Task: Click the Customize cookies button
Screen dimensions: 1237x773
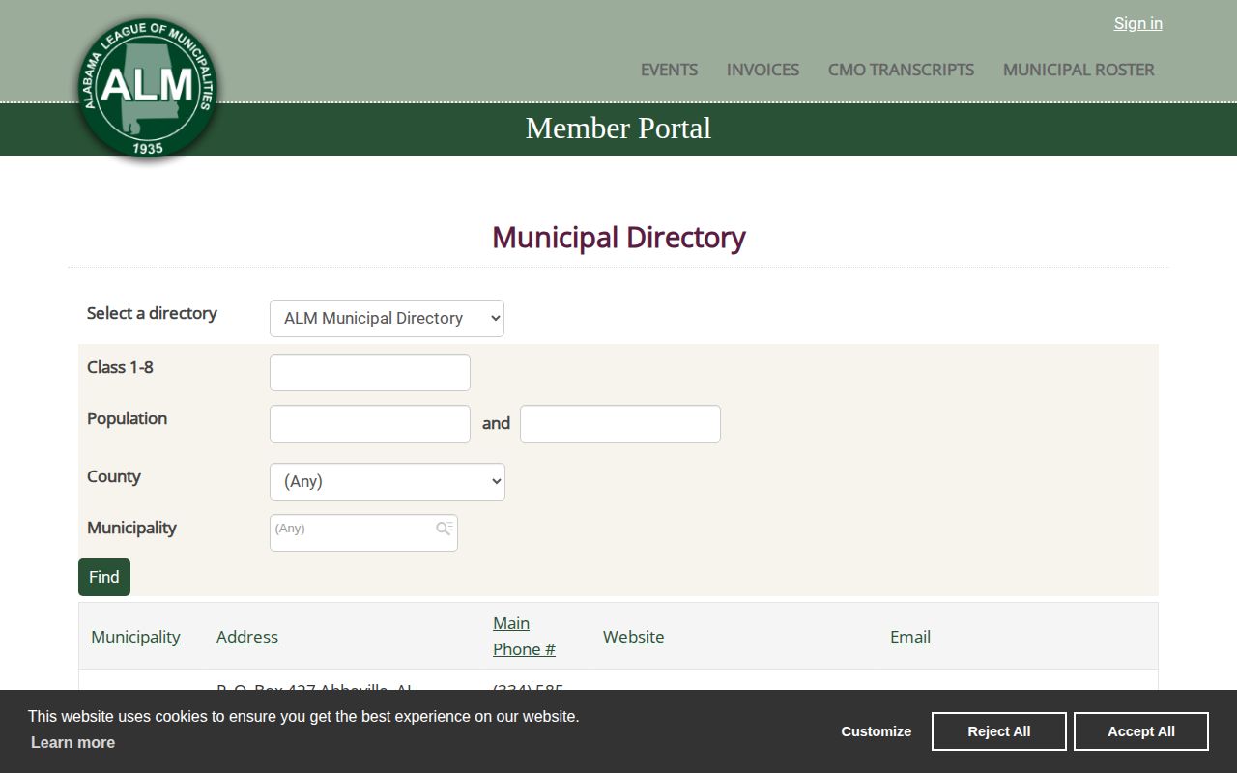Action: tap(877, 731)
